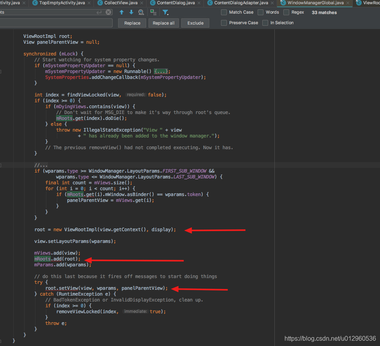
Task: Click 'view.setLayoutParams(wparams);' line
Action: [x=75, y=241]
